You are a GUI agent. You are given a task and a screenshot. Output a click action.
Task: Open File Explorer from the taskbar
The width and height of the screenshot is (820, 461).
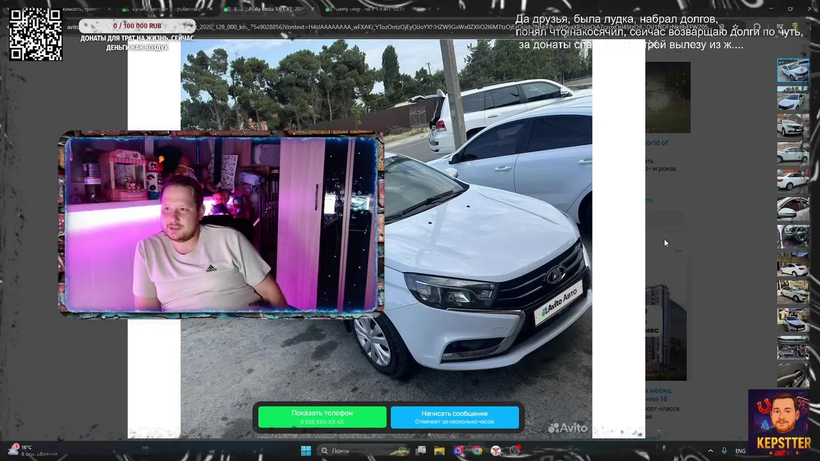coord(439,451)
